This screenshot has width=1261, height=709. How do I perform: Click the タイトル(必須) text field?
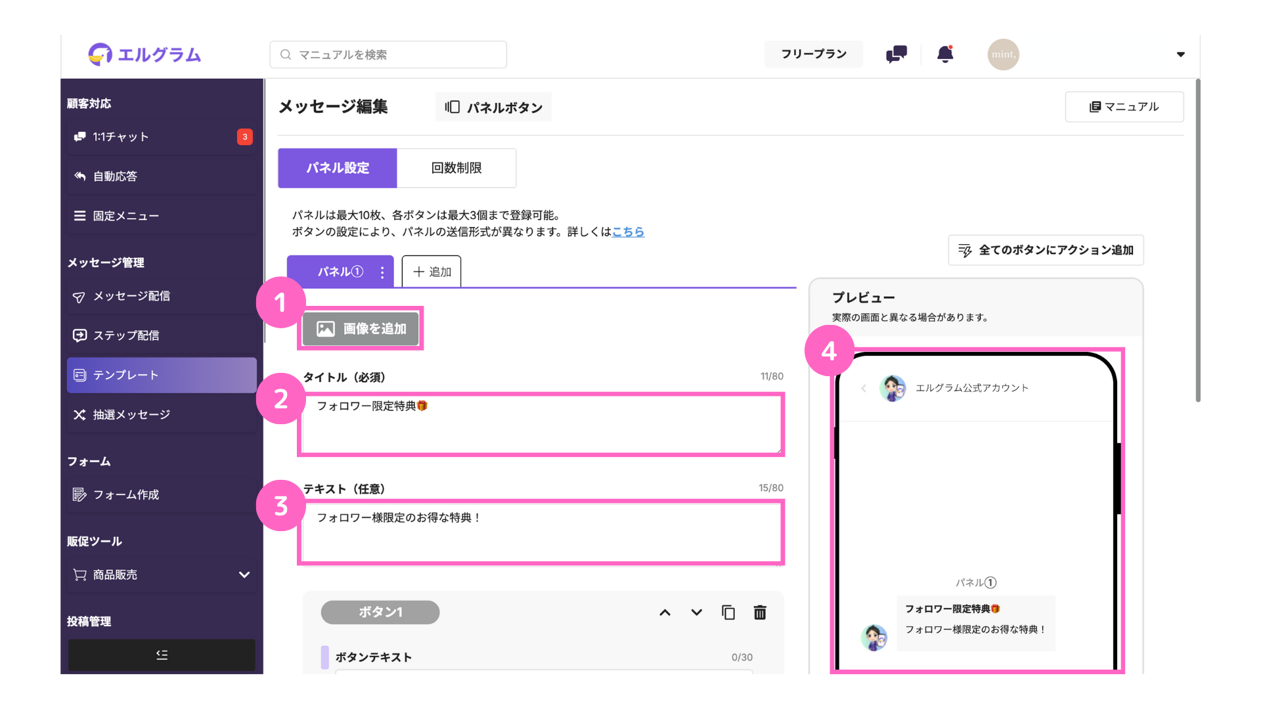(x=541, y=424)
